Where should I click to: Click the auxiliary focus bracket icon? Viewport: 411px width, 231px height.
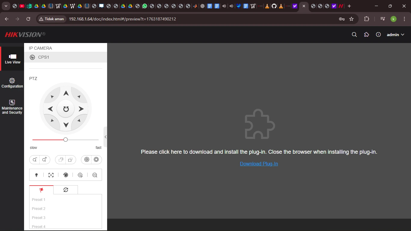point(51,175)
